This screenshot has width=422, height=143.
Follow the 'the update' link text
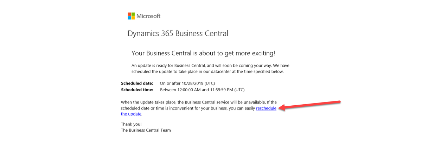pos(131,114)
